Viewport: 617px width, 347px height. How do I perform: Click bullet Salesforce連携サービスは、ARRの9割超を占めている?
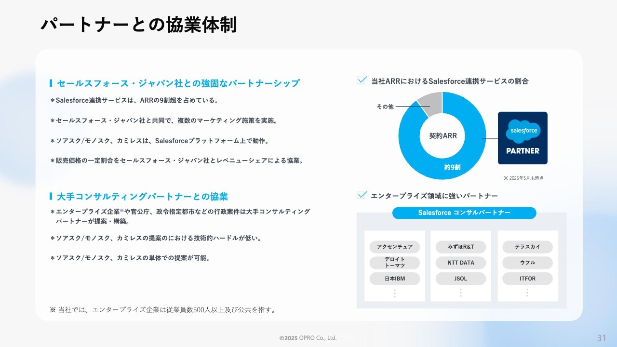click(134, 101)
